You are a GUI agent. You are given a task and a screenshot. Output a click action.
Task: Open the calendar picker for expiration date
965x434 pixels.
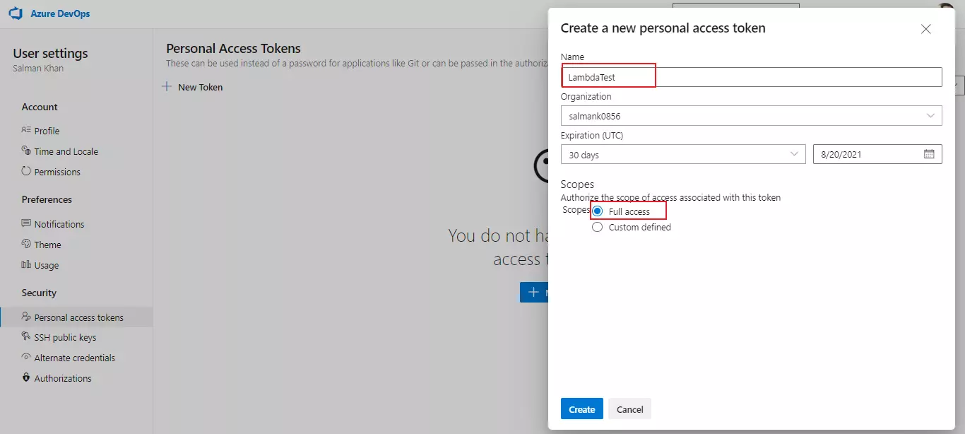point(929,153)
